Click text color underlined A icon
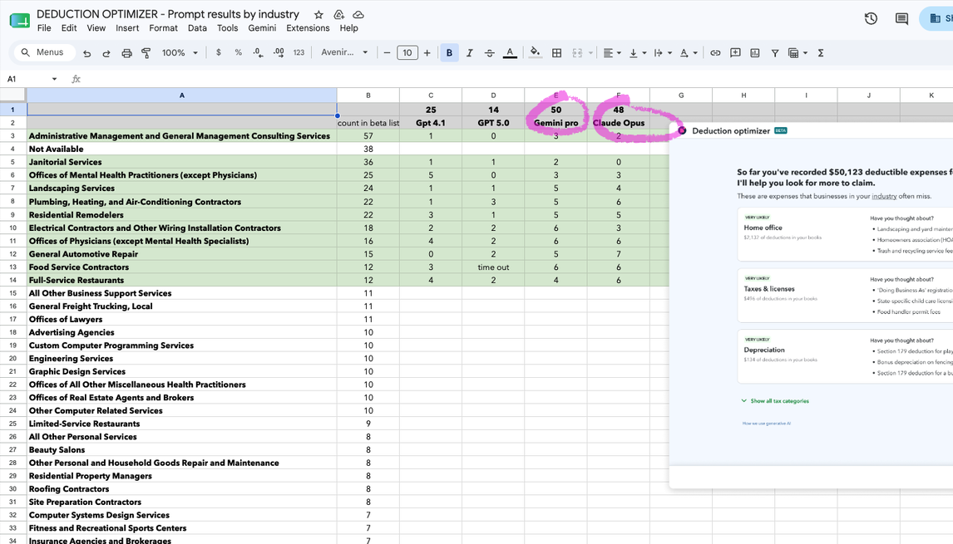Image resolution: width=953 pixels, height=544 pixels. 510,53
